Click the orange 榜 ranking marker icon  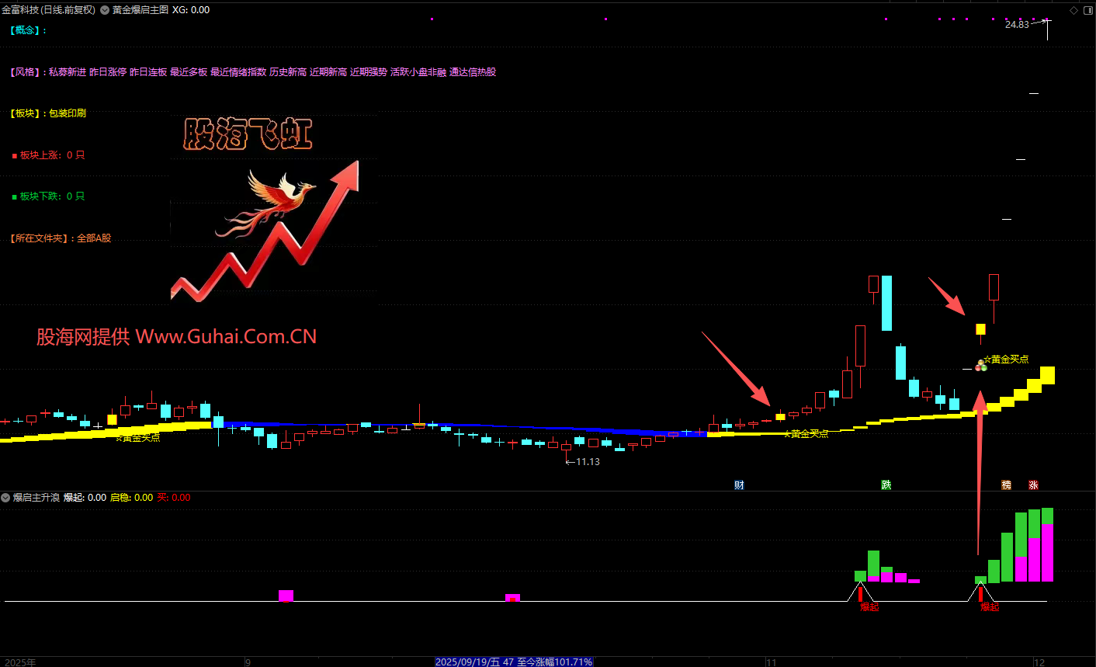[1006, 485]
